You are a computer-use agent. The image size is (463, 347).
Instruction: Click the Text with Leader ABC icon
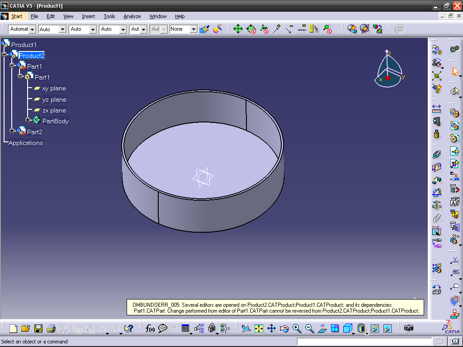tap(455, 272)
